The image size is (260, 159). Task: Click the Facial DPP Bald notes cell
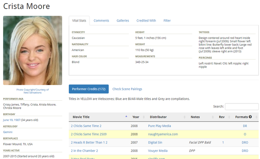[200, 143]
